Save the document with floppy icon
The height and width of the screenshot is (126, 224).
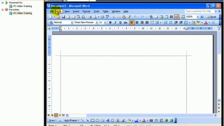pos(63,17)
